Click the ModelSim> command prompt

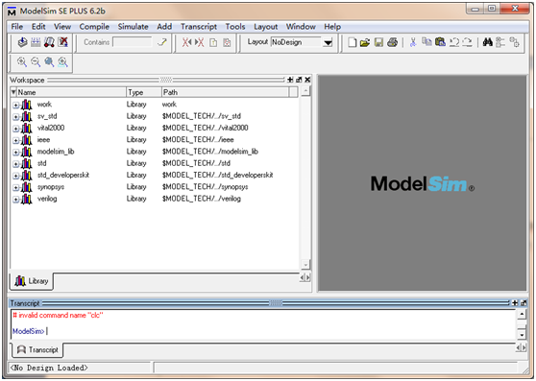29,331
